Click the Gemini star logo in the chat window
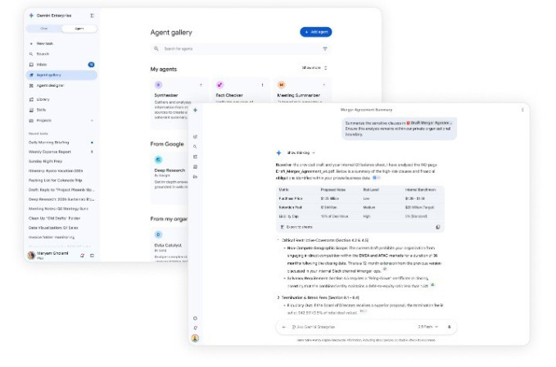 click(x=195, y=111)
